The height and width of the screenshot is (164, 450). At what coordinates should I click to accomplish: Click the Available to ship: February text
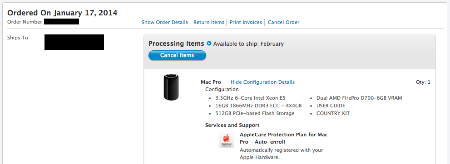(x=248, y=44)
